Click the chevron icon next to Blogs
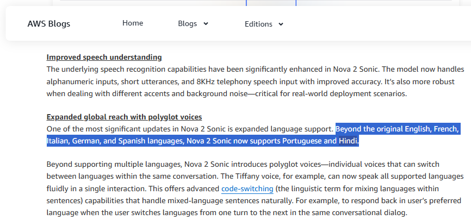Image resolution: width=471 pixels, height=220 pixels. [206, 24]
